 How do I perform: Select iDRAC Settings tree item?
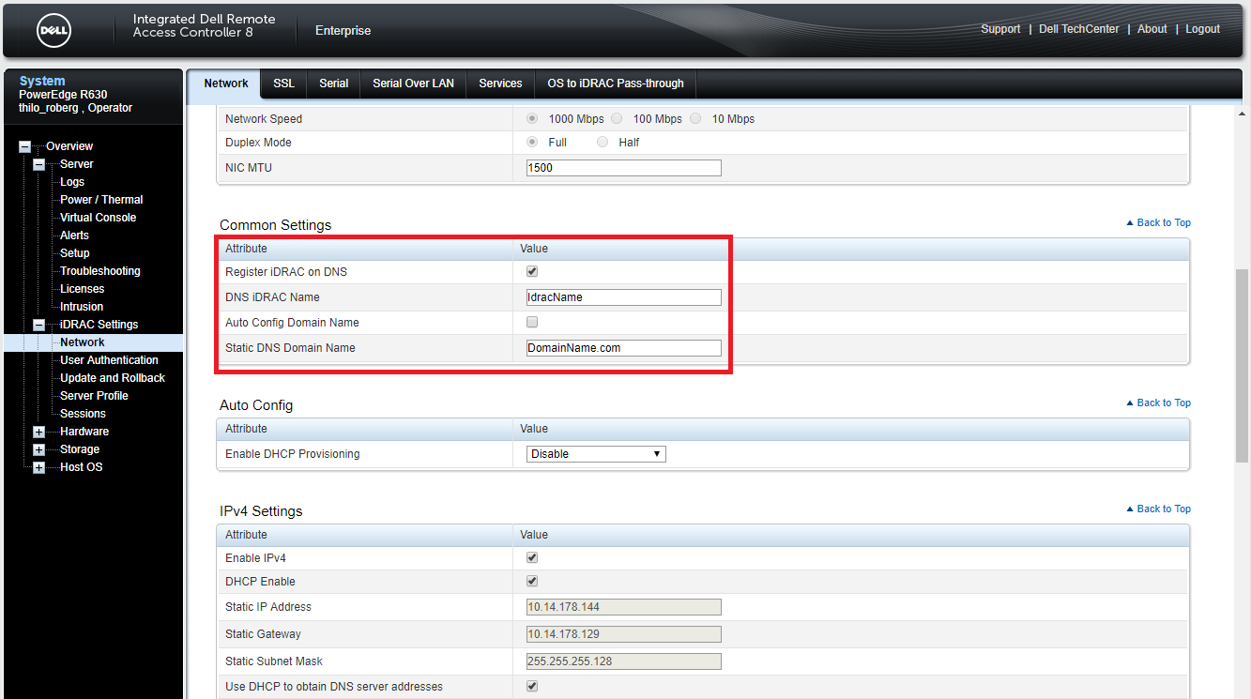[x=99, y=325]
